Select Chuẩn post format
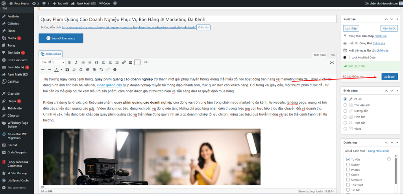The height and width of the screenshot is (194, 403). (345, 99)
